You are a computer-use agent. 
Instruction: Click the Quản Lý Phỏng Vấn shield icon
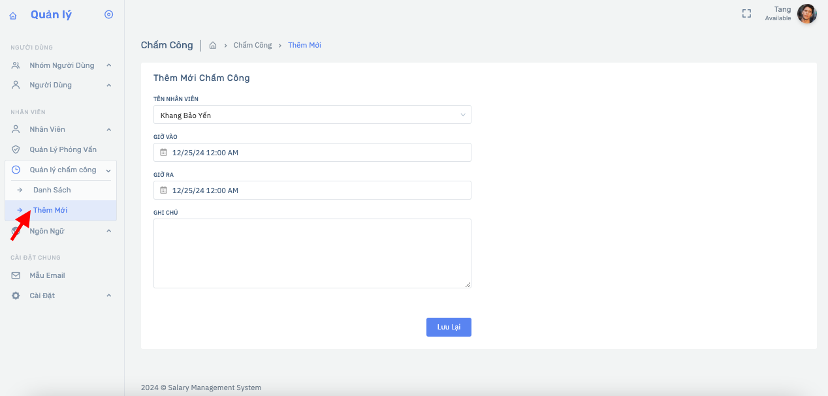click(16, 149)
